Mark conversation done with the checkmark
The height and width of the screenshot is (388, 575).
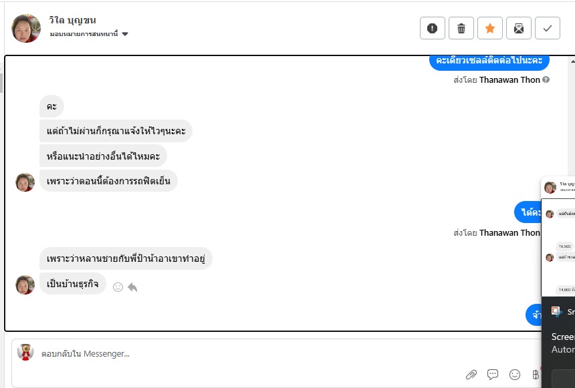click(548, 28)
